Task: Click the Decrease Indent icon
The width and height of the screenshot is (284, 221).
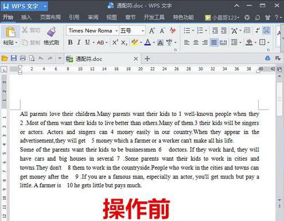Action: pos(215,30)
